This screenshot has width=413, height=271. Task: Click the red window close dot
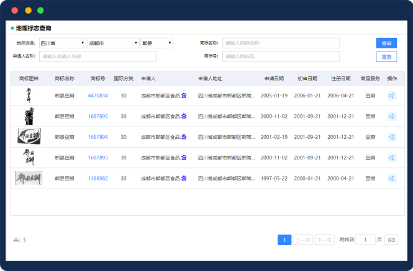15,11
